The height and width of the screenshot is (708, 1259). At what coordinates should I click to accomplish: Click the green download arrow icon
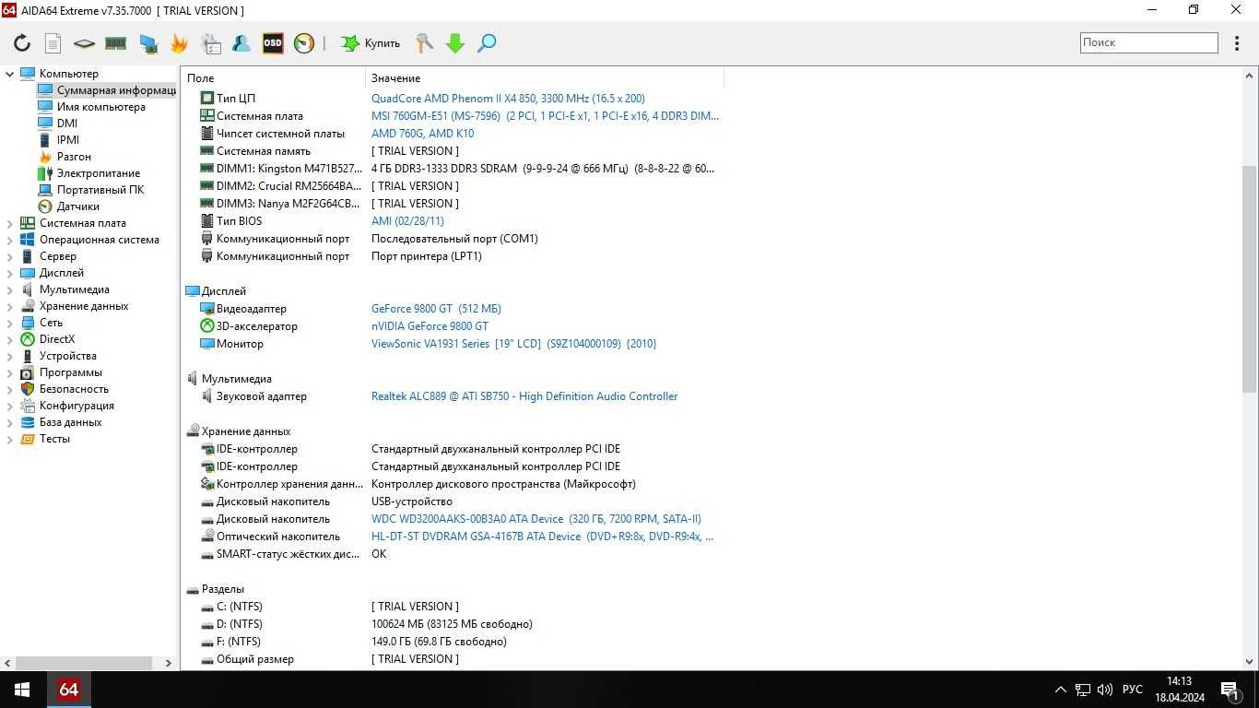point(455,43)
